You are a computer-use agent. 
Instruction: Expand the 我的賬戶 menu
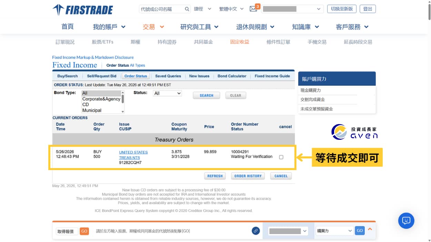click(x=109, y=27)
